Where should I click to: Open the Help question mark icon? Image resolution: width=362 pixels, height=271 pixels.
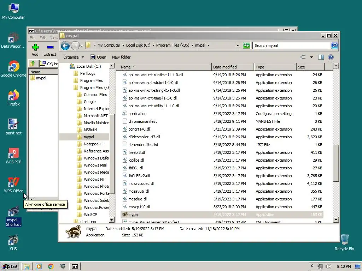(x=331, y=57)
